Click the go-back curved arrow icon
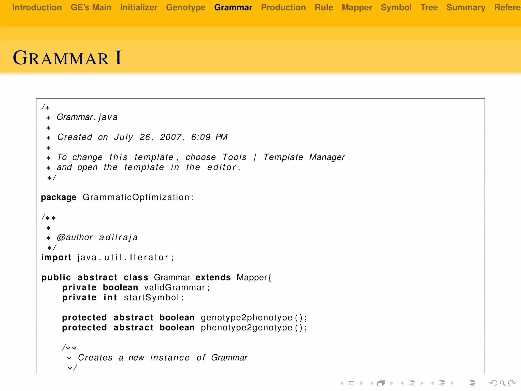The height and width of the screenshot is (391, 521). 493,383
